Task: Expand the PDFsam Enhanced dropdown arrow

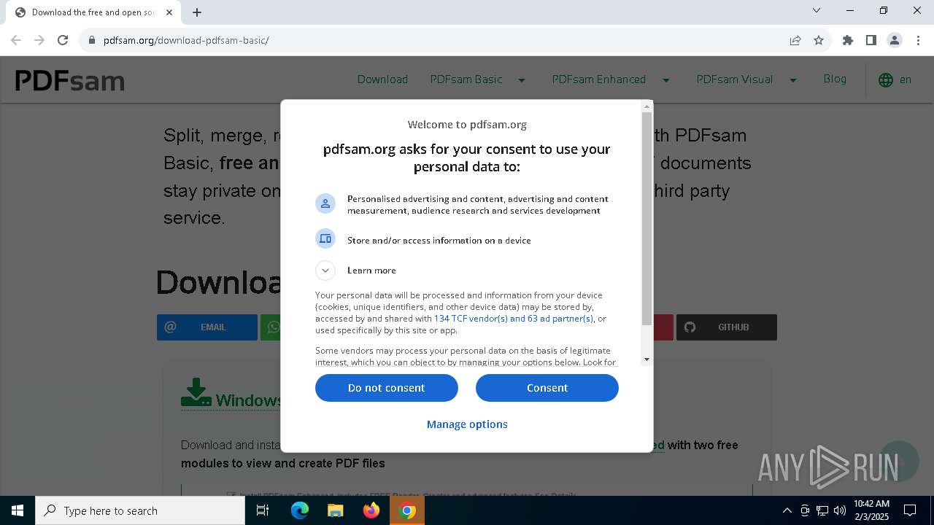Action: [x=665, y=80]
